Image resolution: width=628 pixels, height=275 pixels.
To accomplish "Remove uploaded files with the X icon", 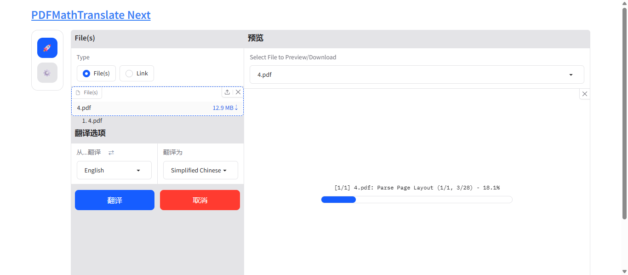I will click(238, 92).
